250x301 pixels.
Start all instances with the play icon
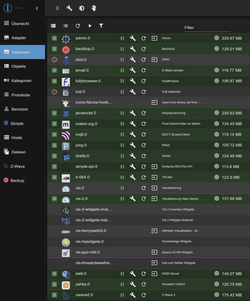[90, 26]
